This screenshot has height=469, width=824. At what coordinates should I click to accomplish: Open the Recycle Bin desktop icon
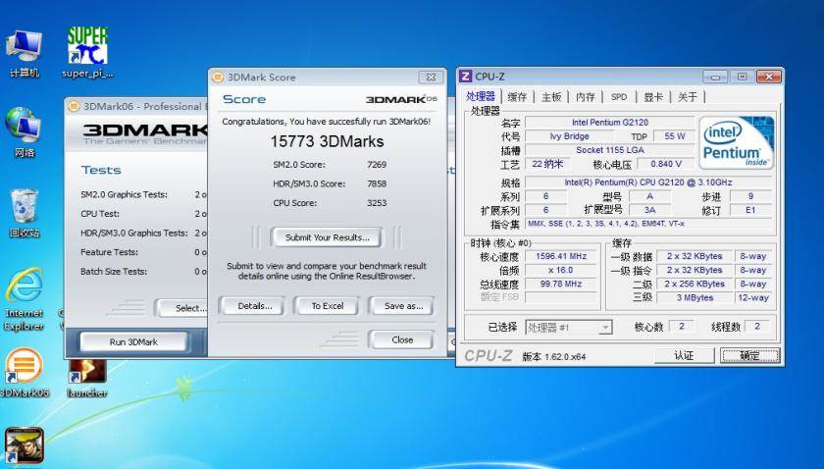click(x=24, y=213)
